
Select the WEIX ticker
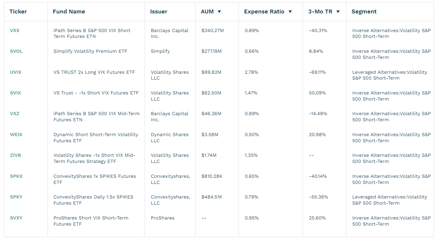click(x=16, y=134)
